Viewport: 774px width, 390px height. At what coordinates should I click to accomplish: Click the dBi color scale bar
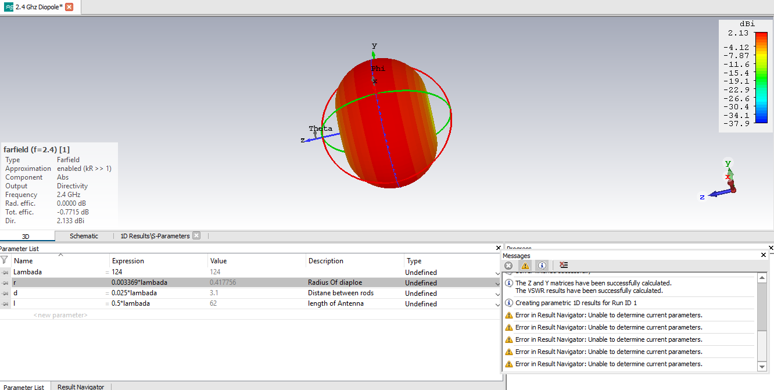click(761, 77)
